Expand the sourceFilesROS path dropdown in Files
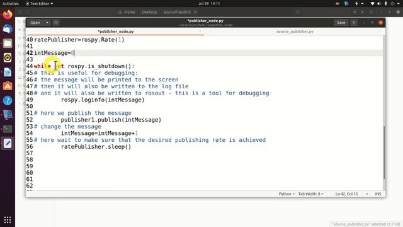 point(195,12)
